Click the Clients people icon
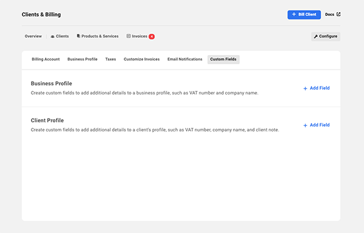 (52, 36)
